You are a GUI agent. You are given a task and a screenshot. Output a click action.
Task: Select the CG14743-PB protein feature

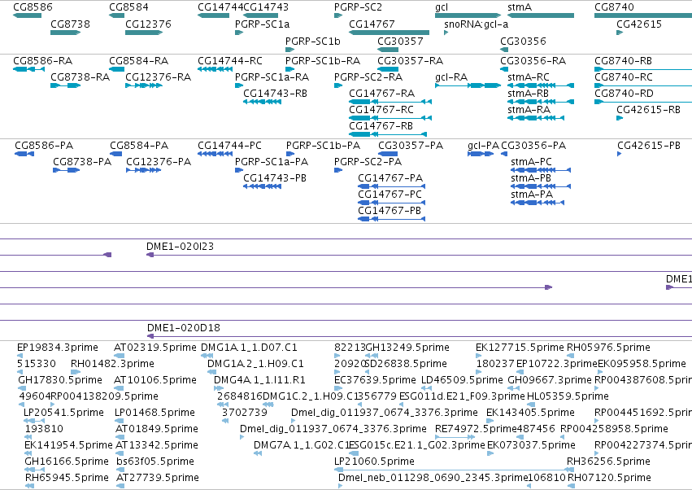pos(262,186)
